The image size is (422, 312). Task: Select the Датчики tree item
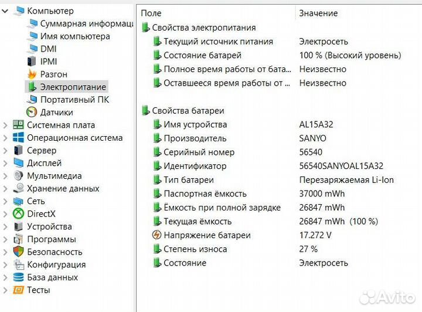56,112
